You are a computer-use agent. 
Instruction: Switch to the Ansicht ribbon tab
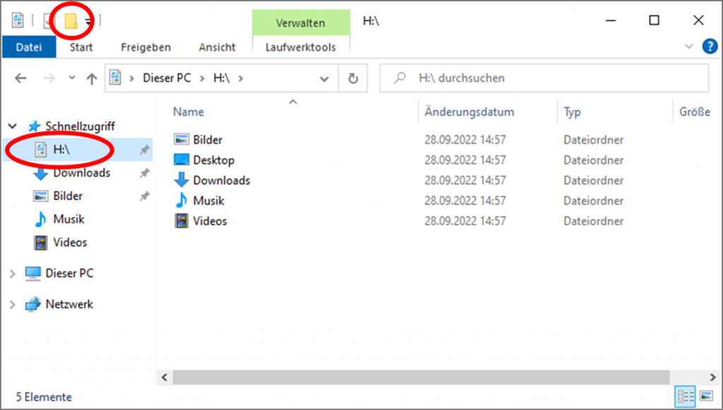[217, 47]
